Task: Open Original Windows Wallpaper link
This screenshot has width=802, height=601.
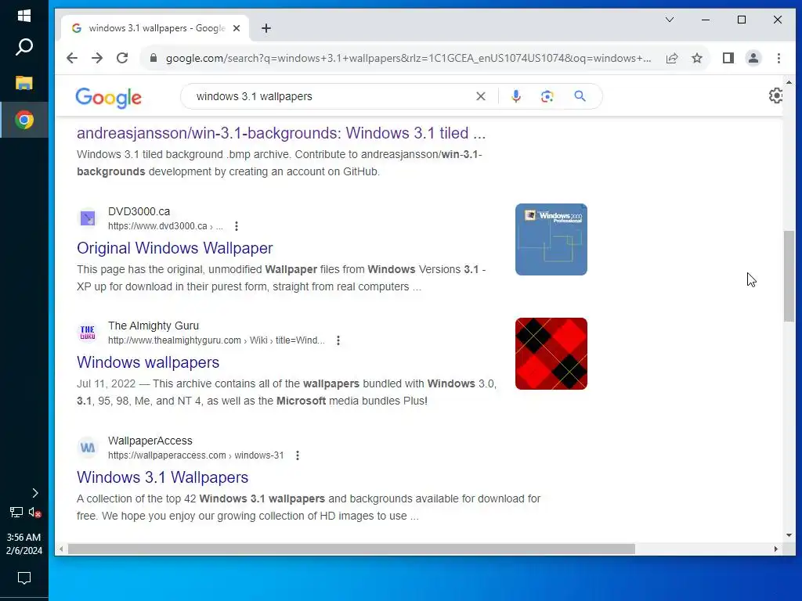Action: [x=175, y=248]
